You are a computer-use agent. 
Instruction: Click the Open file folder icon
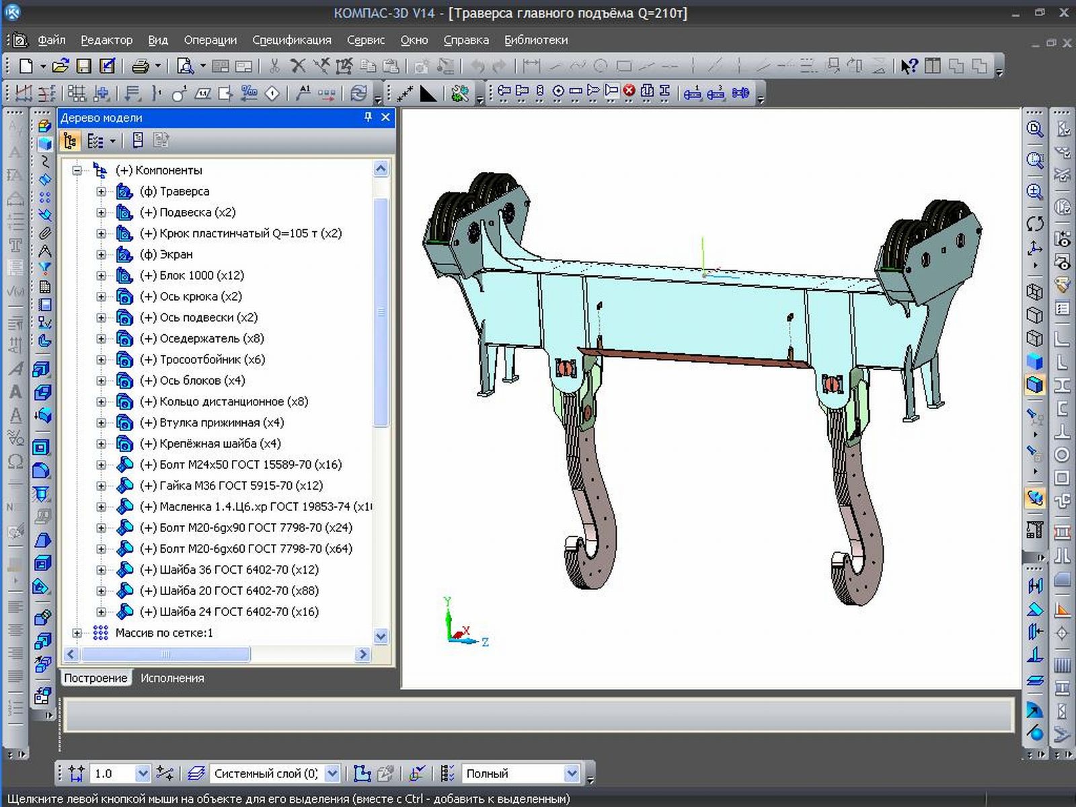point(61,66)
